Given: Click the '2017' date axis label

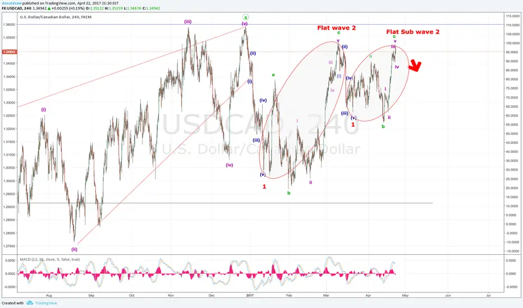Looking at the screenshot, I should 250,295.
